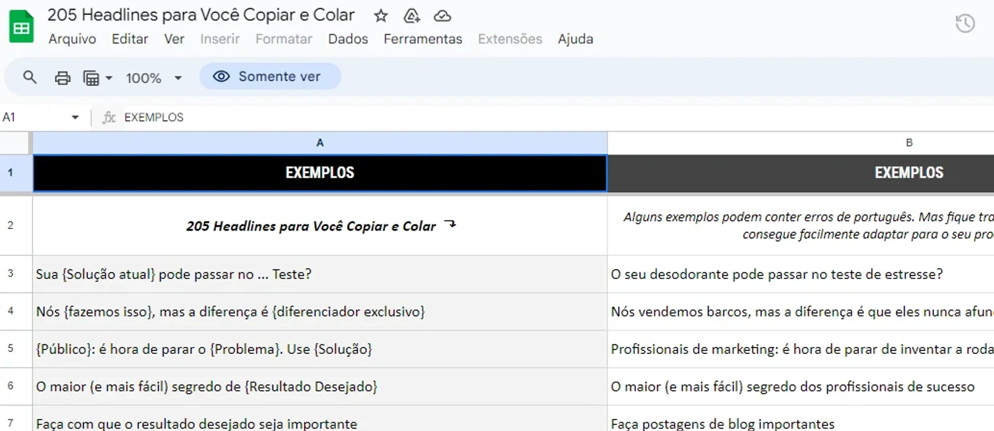Click the Somente ver view-only button
Viewport: 994px width, 431px height.
[270, 76]
